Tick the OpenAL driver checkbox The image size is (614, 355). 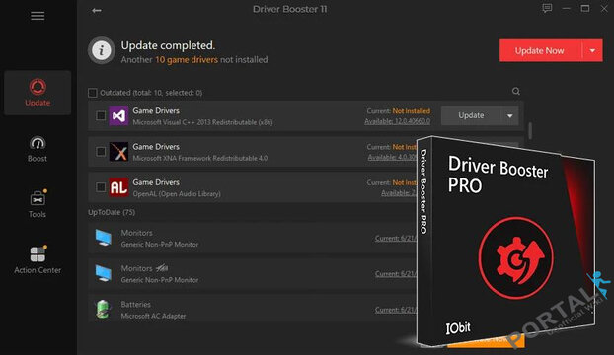click(x=101, y=187)
